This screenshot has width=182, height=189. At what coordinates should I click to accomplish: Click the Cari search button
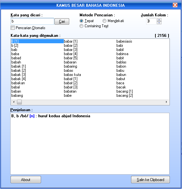tap(62, 21)
